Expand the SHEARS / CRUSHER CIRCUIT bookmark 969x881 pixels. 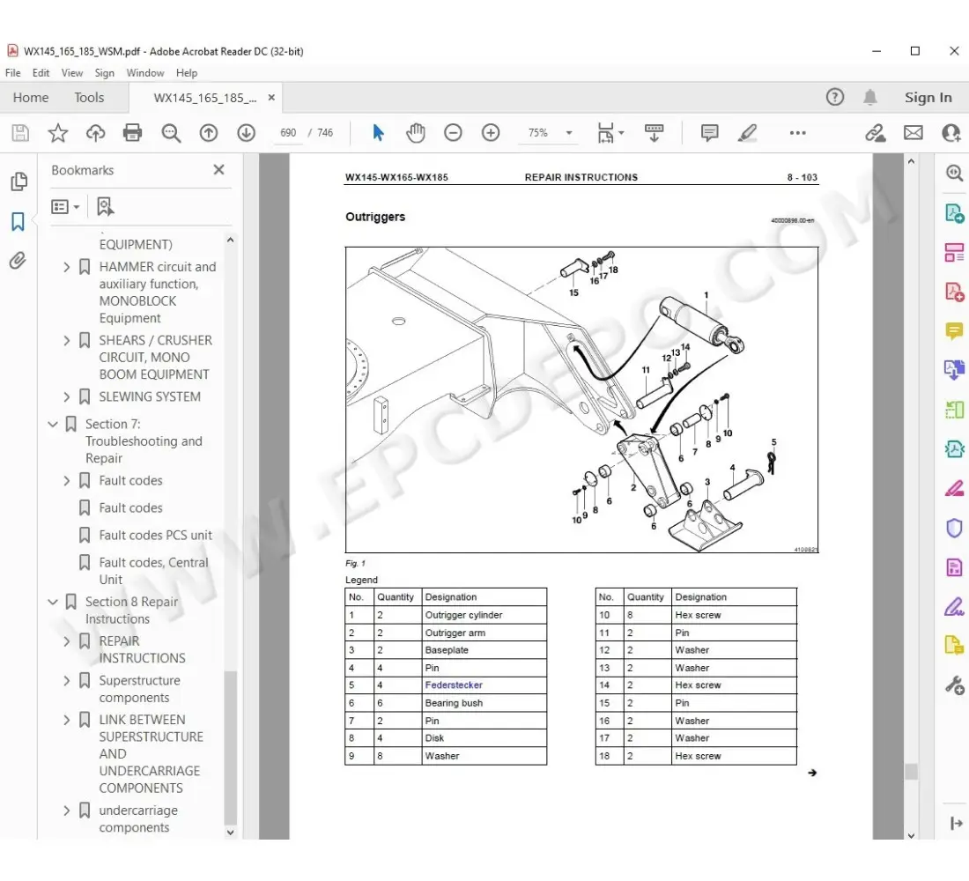[x=67, y=341]
